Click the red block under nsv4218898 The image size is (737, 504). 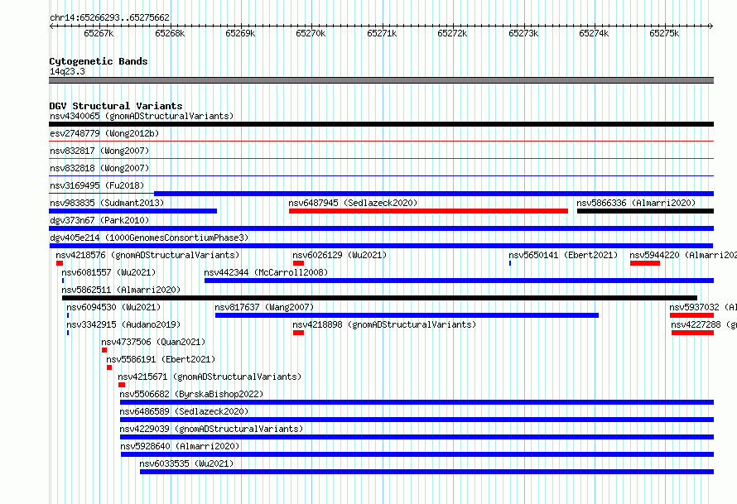point(298,333)
